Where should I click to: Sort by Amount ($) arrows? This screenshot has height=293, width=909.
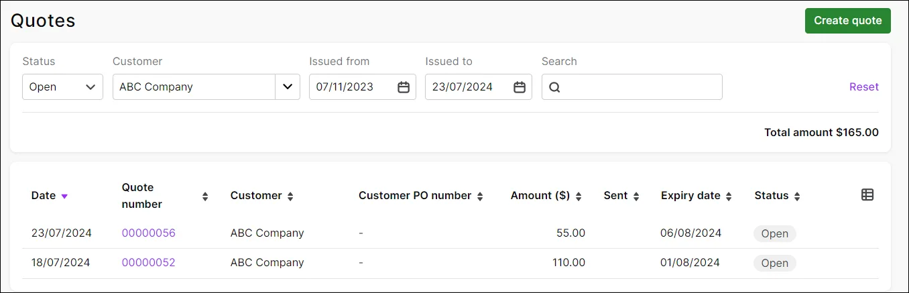click(579, 196)
